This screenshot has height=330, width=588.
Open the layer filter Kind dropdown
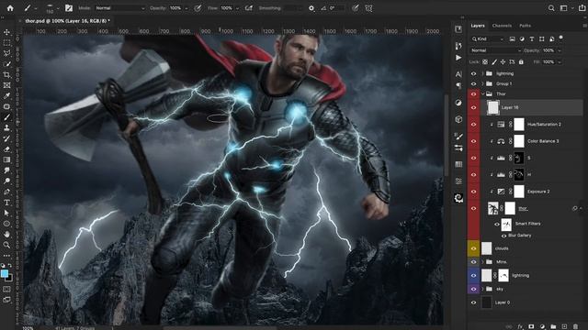tap(488, 38)
